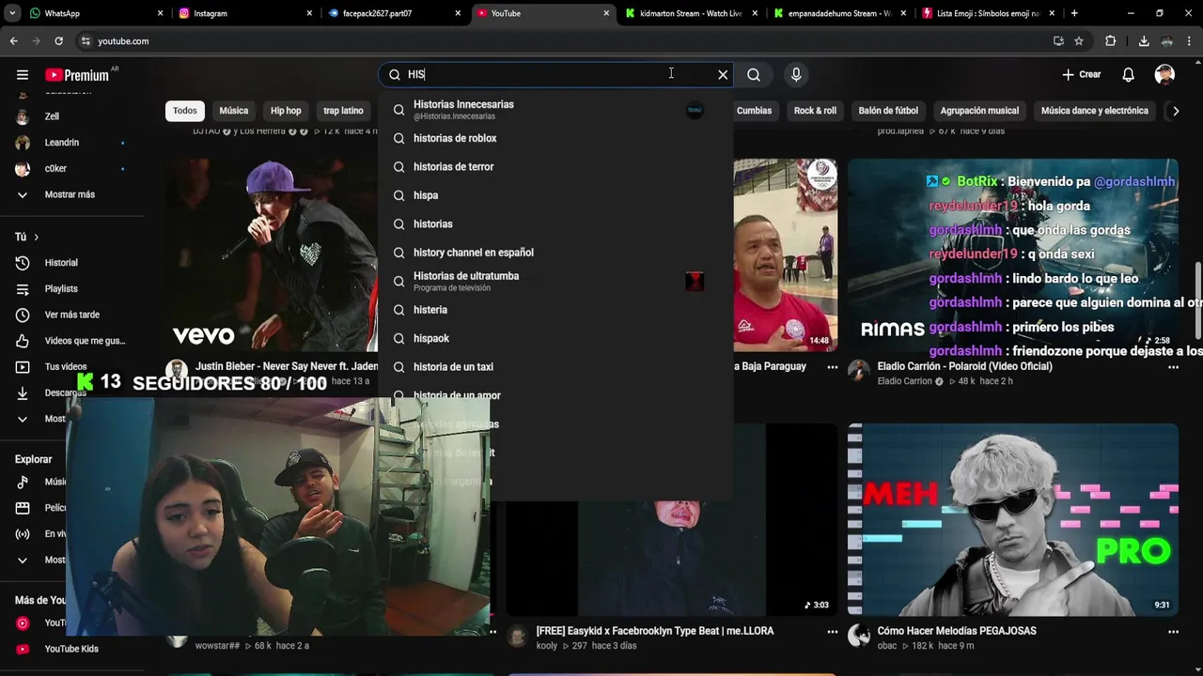The image size is (1203, 676).
Task: Open YouTube Kids in sidebar
Action: coord(72,649)
